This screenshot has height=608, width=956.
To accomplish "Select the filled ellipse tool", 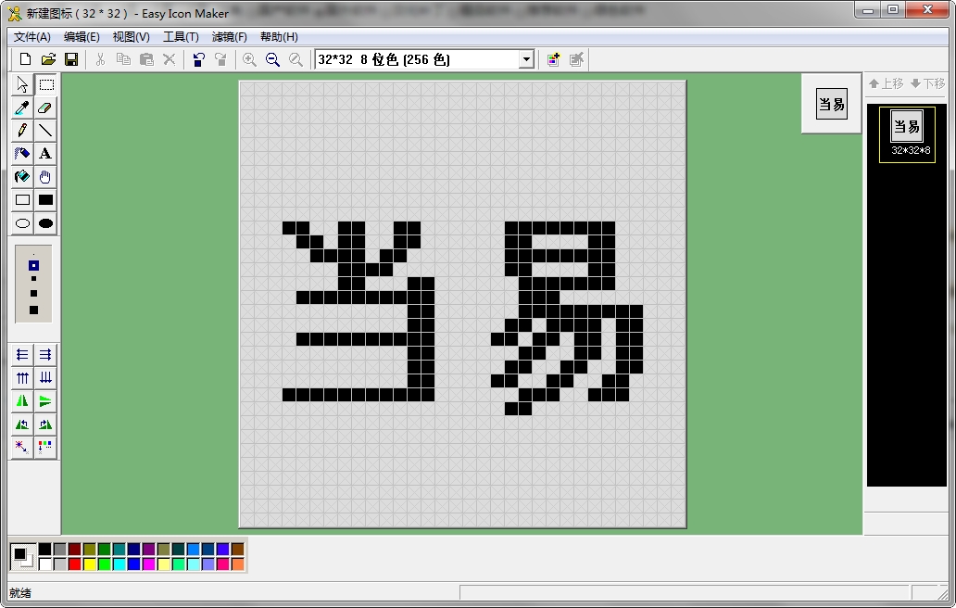I will coord(44,222).
